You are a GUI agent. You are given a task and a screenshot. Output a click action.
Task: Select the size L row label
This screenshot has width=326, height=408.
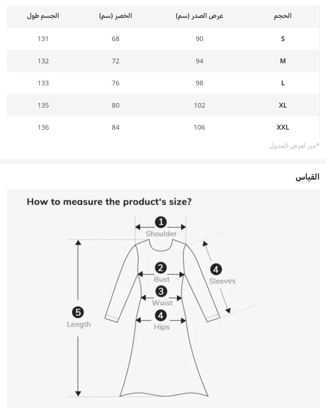tap(283, 83)
